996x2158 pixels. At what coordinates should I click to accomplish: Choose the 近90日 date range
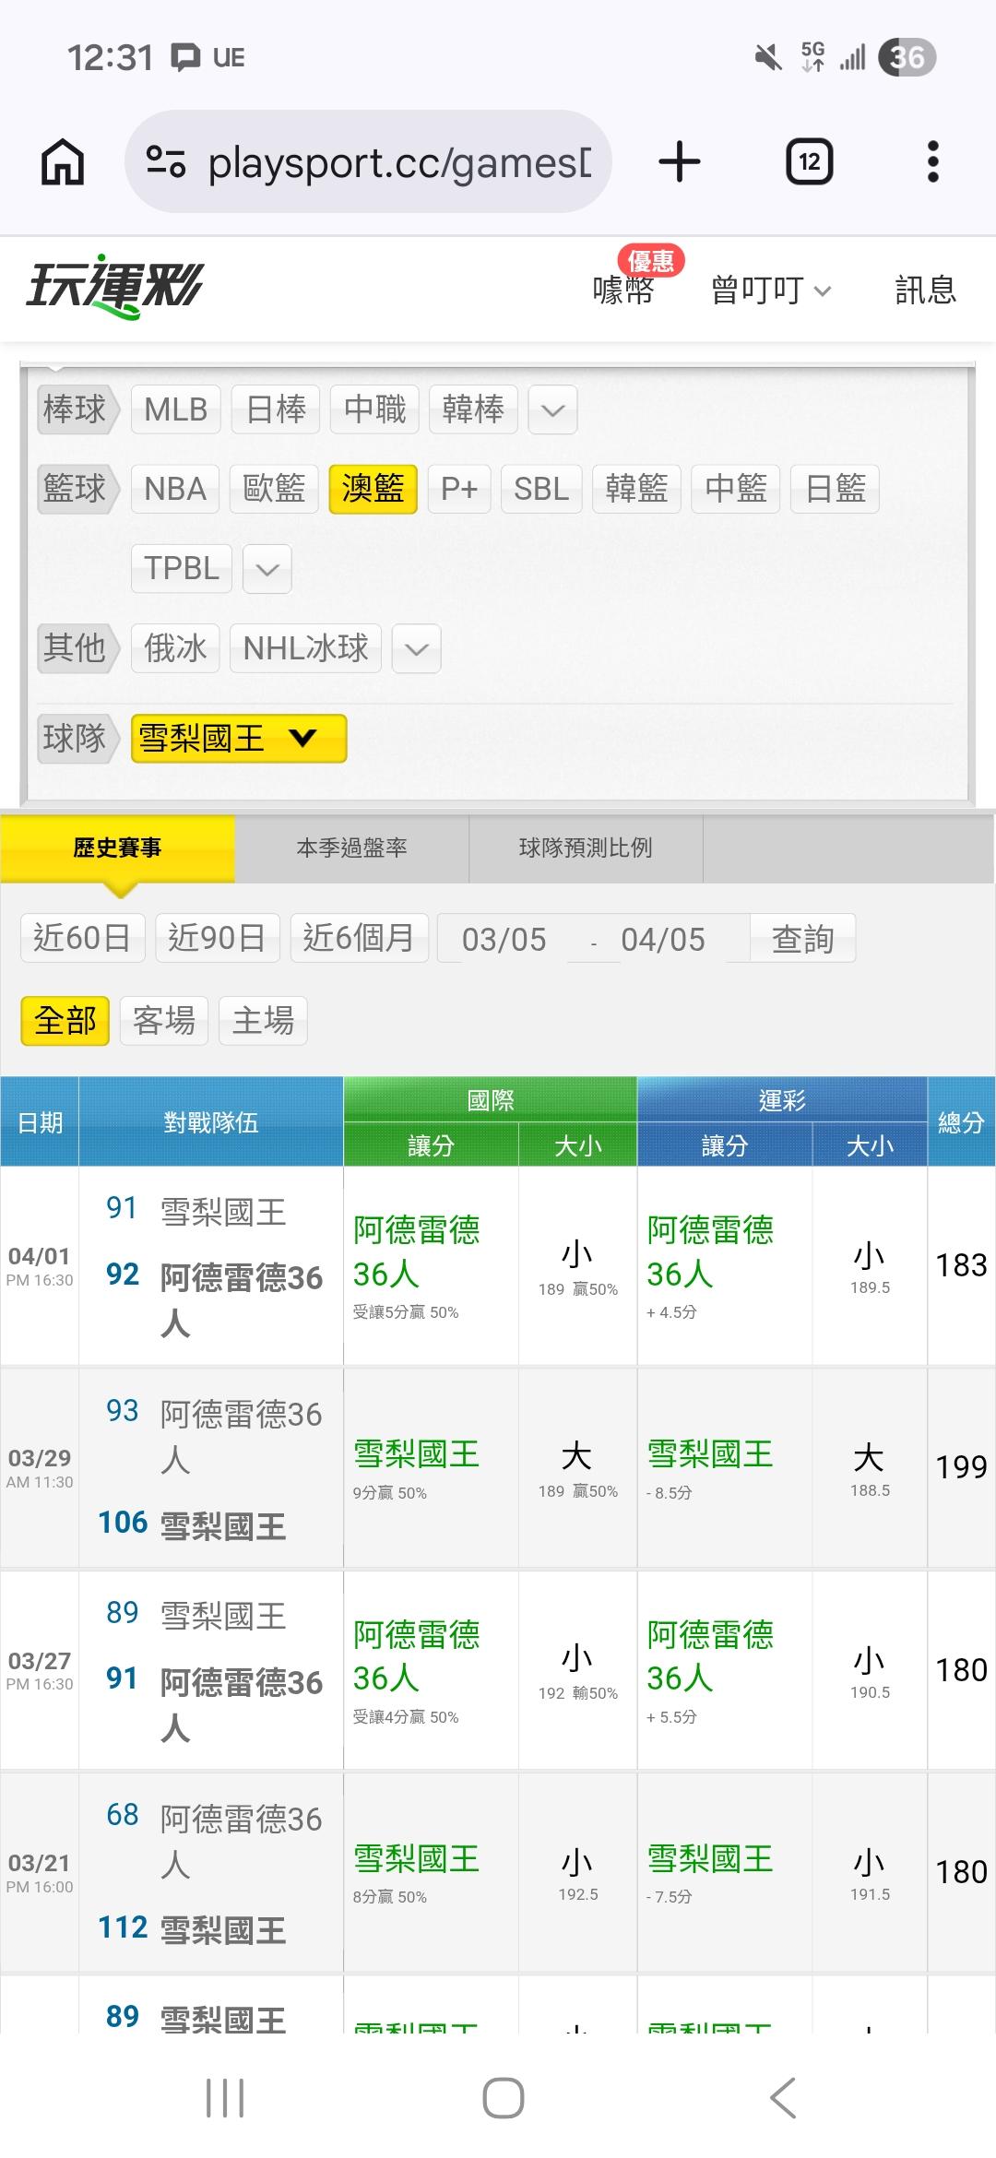217,938
